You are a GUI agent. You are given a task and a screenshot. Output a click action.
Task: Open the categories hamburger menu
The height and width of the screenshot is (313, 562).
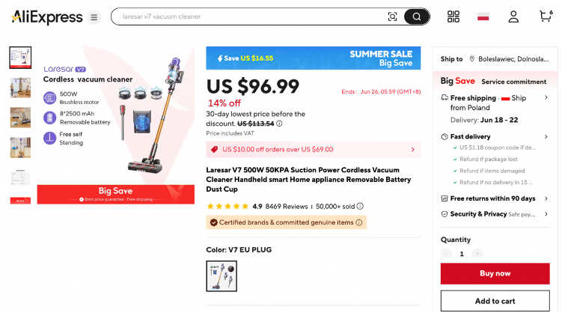(x=94, y=17)
